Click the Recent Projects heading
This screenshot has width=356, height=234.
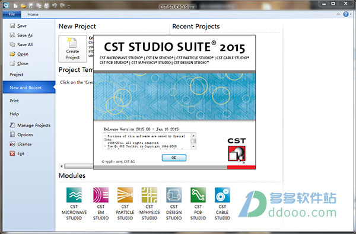coord(196,26)
